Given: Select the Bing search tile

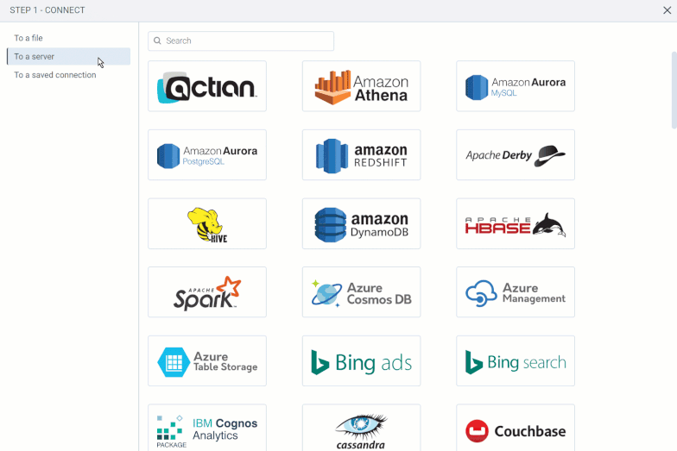Looking at the screenshot, I should pos(516,360).
